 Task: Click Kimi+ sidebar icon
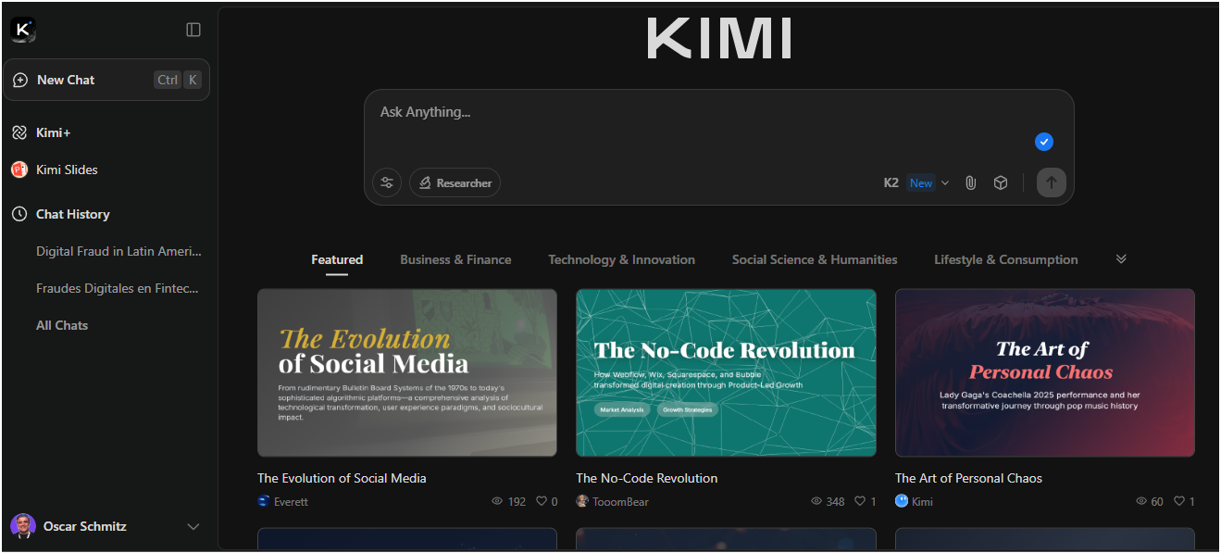(x=19, y=132)
